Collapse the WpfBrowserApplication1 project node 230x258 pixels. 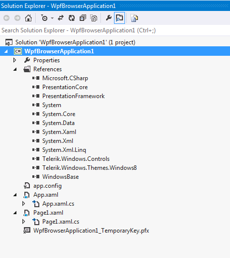point(6,51)
